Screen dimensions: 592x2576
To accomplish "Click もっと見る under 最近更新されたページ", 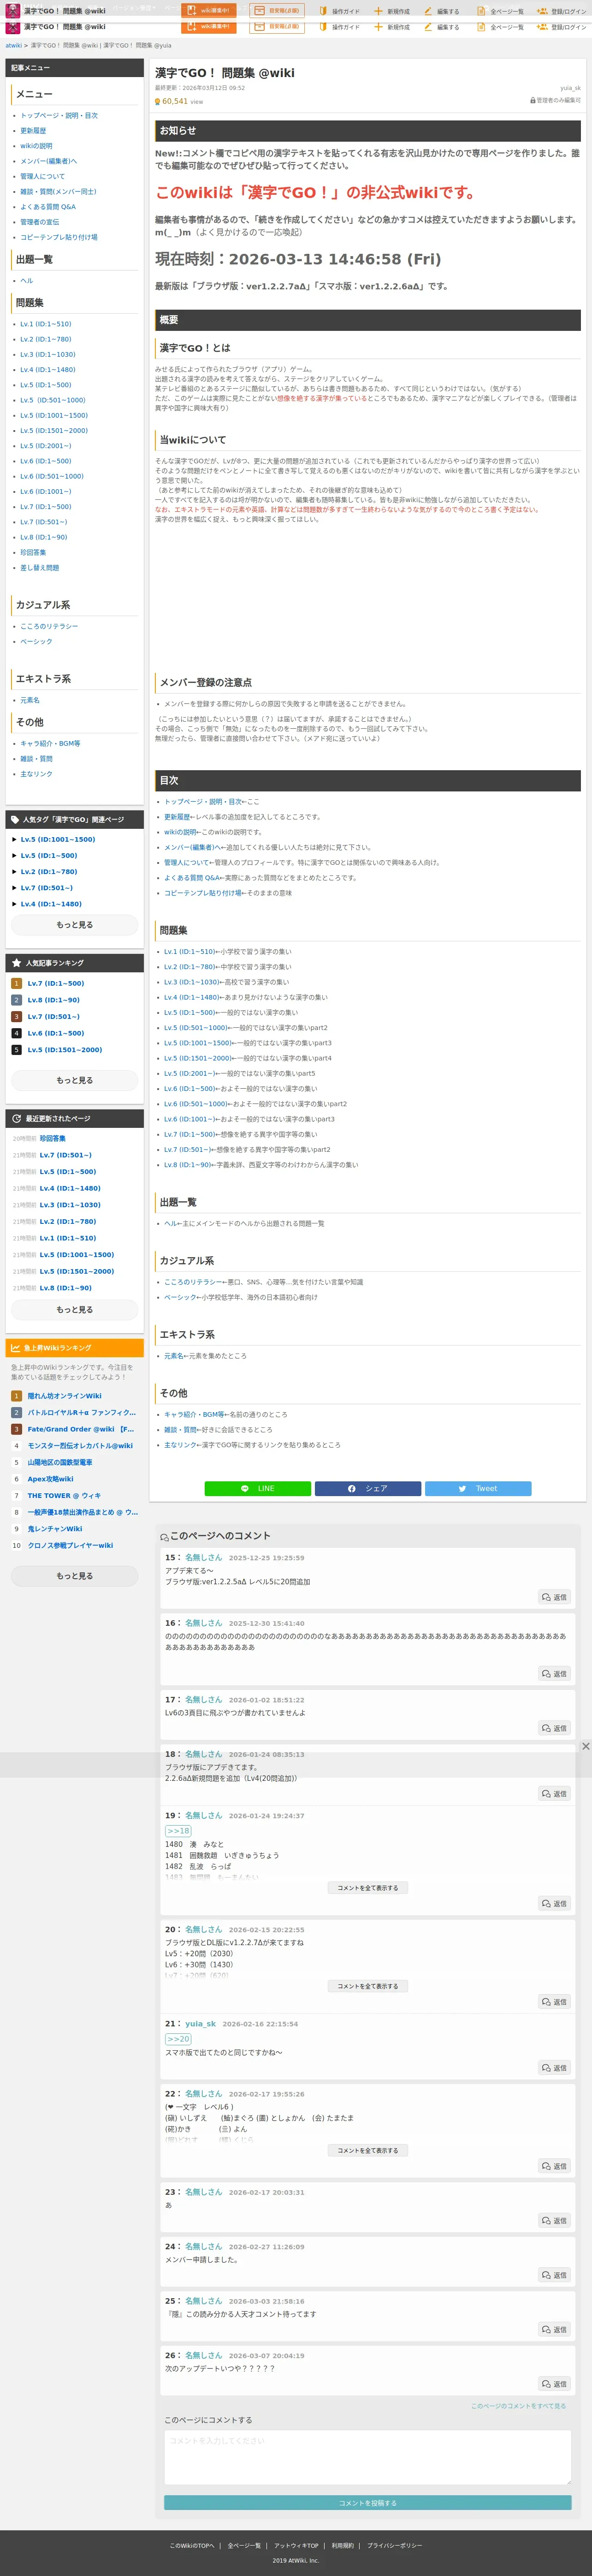I will pyautogui.click(x=75, y=1309).
